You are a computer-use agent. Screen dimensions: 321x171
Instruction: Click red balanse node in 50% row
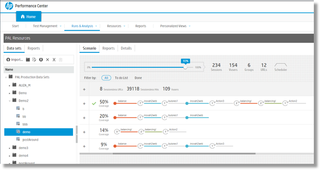tap(115, 104)
